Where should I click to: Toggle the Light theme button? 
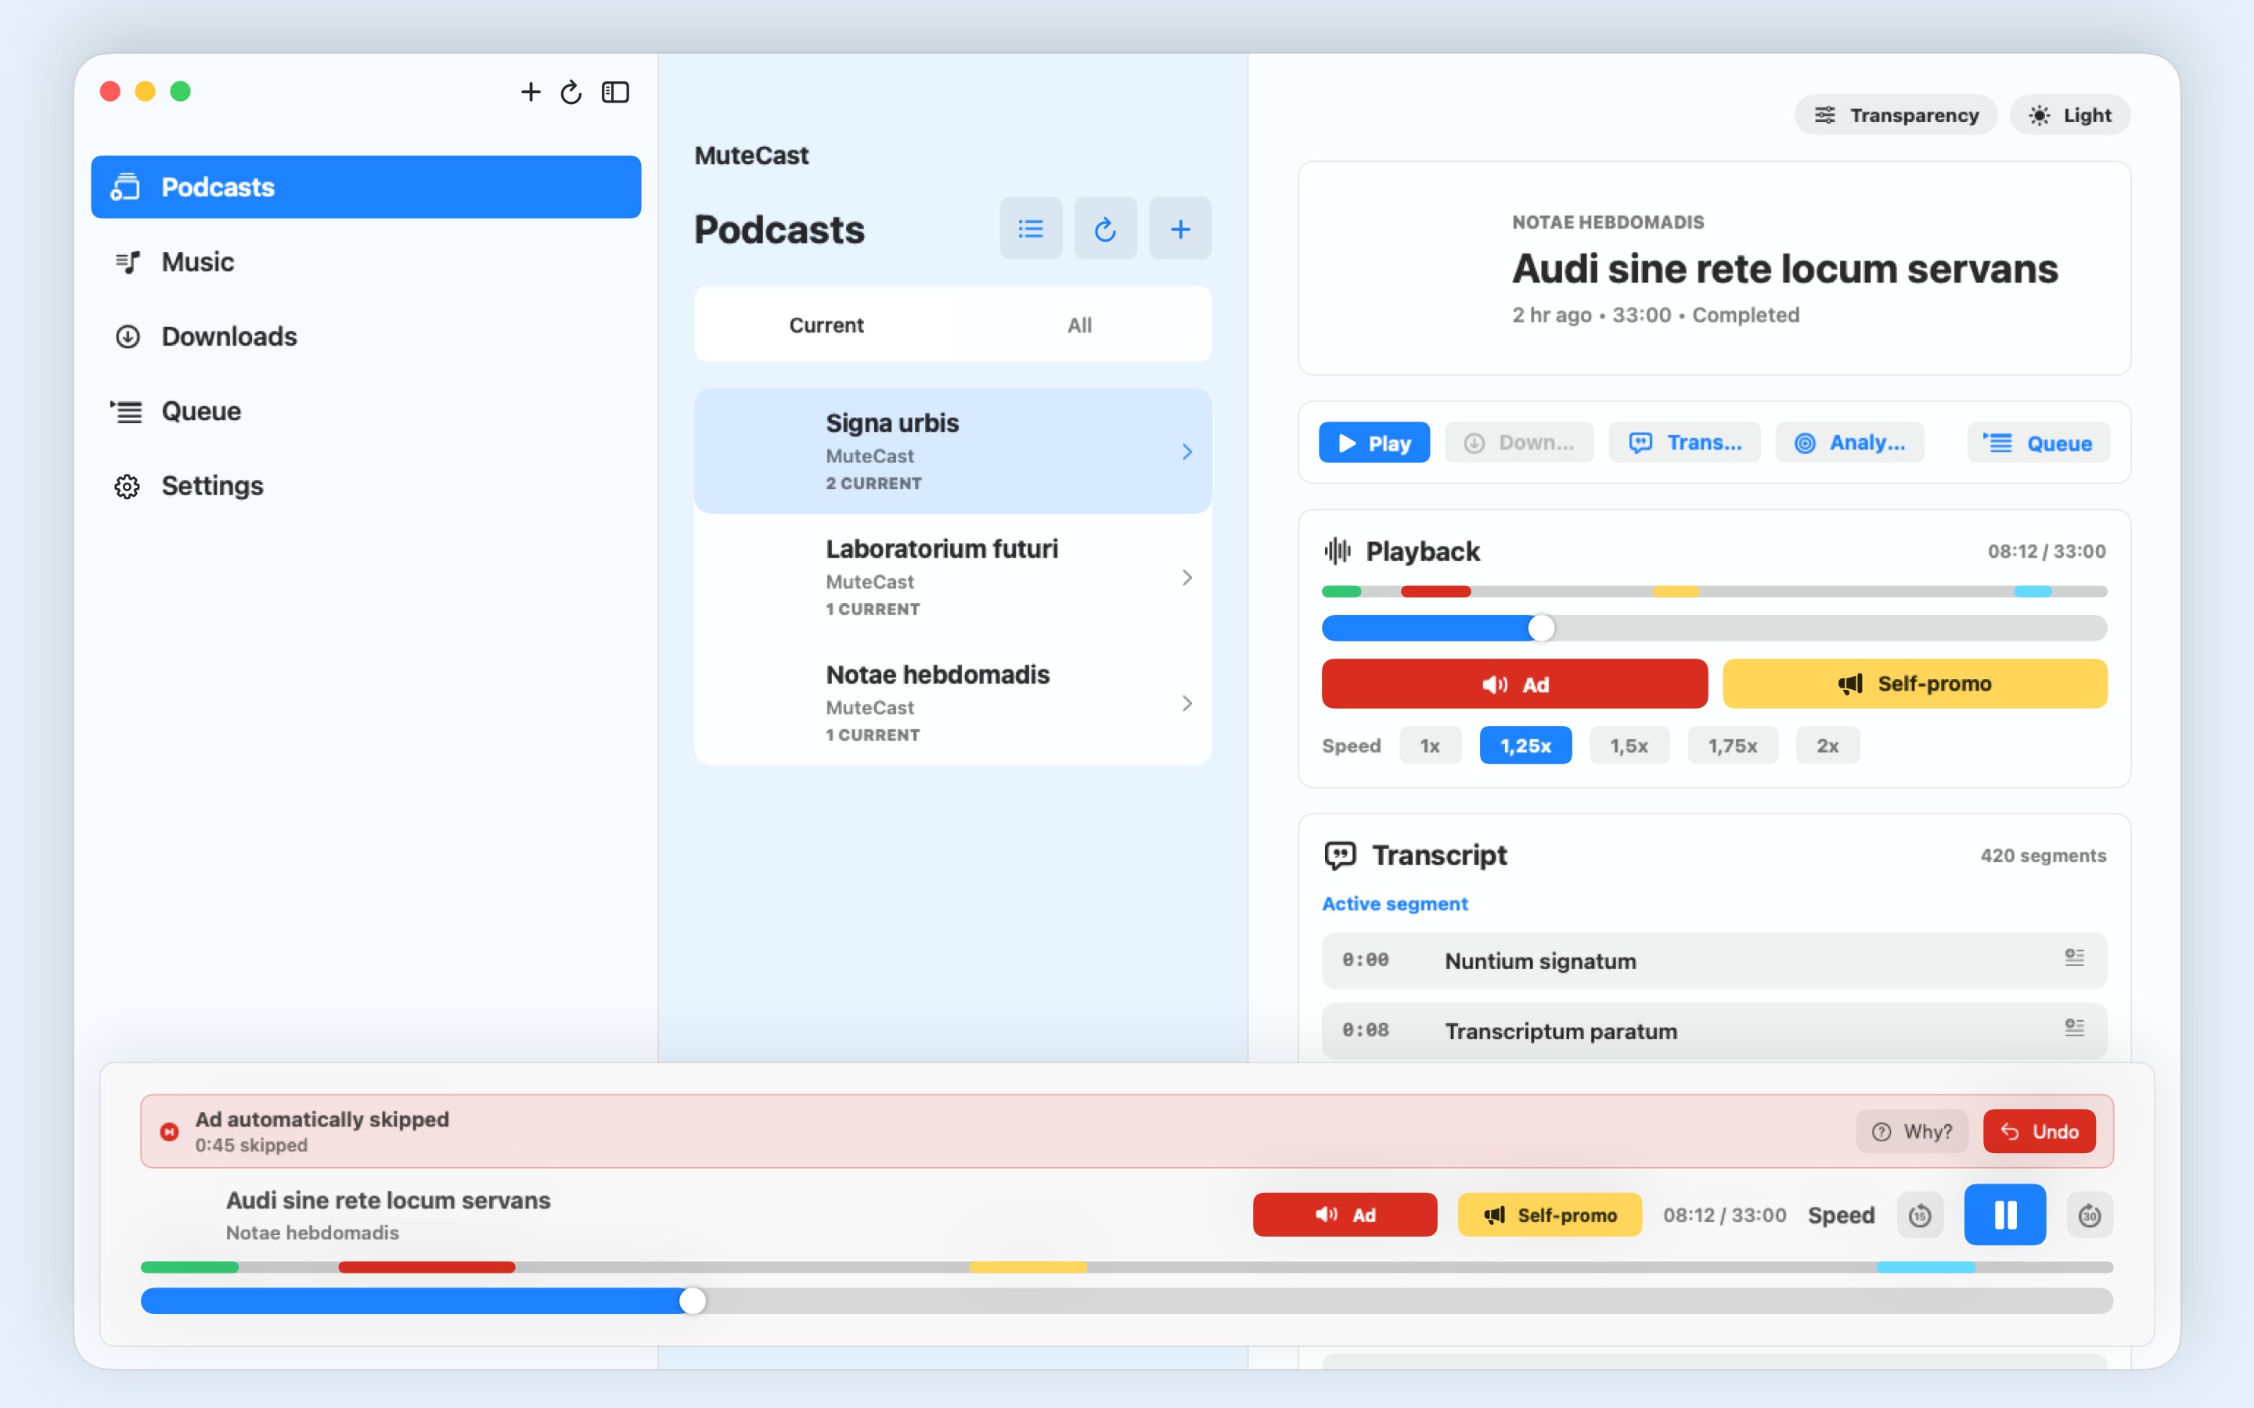pos(2069,114)
